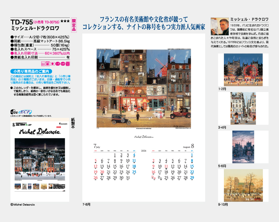The image size is (279, 222).
Task: Click the main Moulin Rouge street painting
Action: (144, 88)
